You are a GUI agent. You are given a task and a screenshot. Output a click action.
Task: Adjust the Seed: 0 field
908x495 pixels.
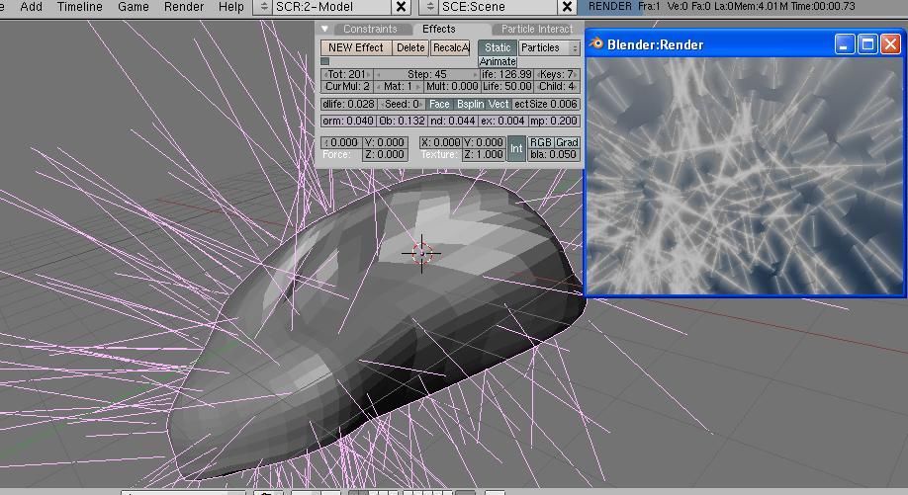tap(402, 104)
